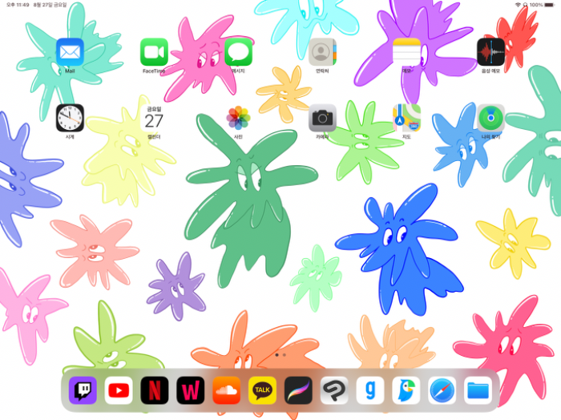The width and height of the screenshot is (561, 420).
Task: Open Twitch from the dock
Action: point(83,390)
